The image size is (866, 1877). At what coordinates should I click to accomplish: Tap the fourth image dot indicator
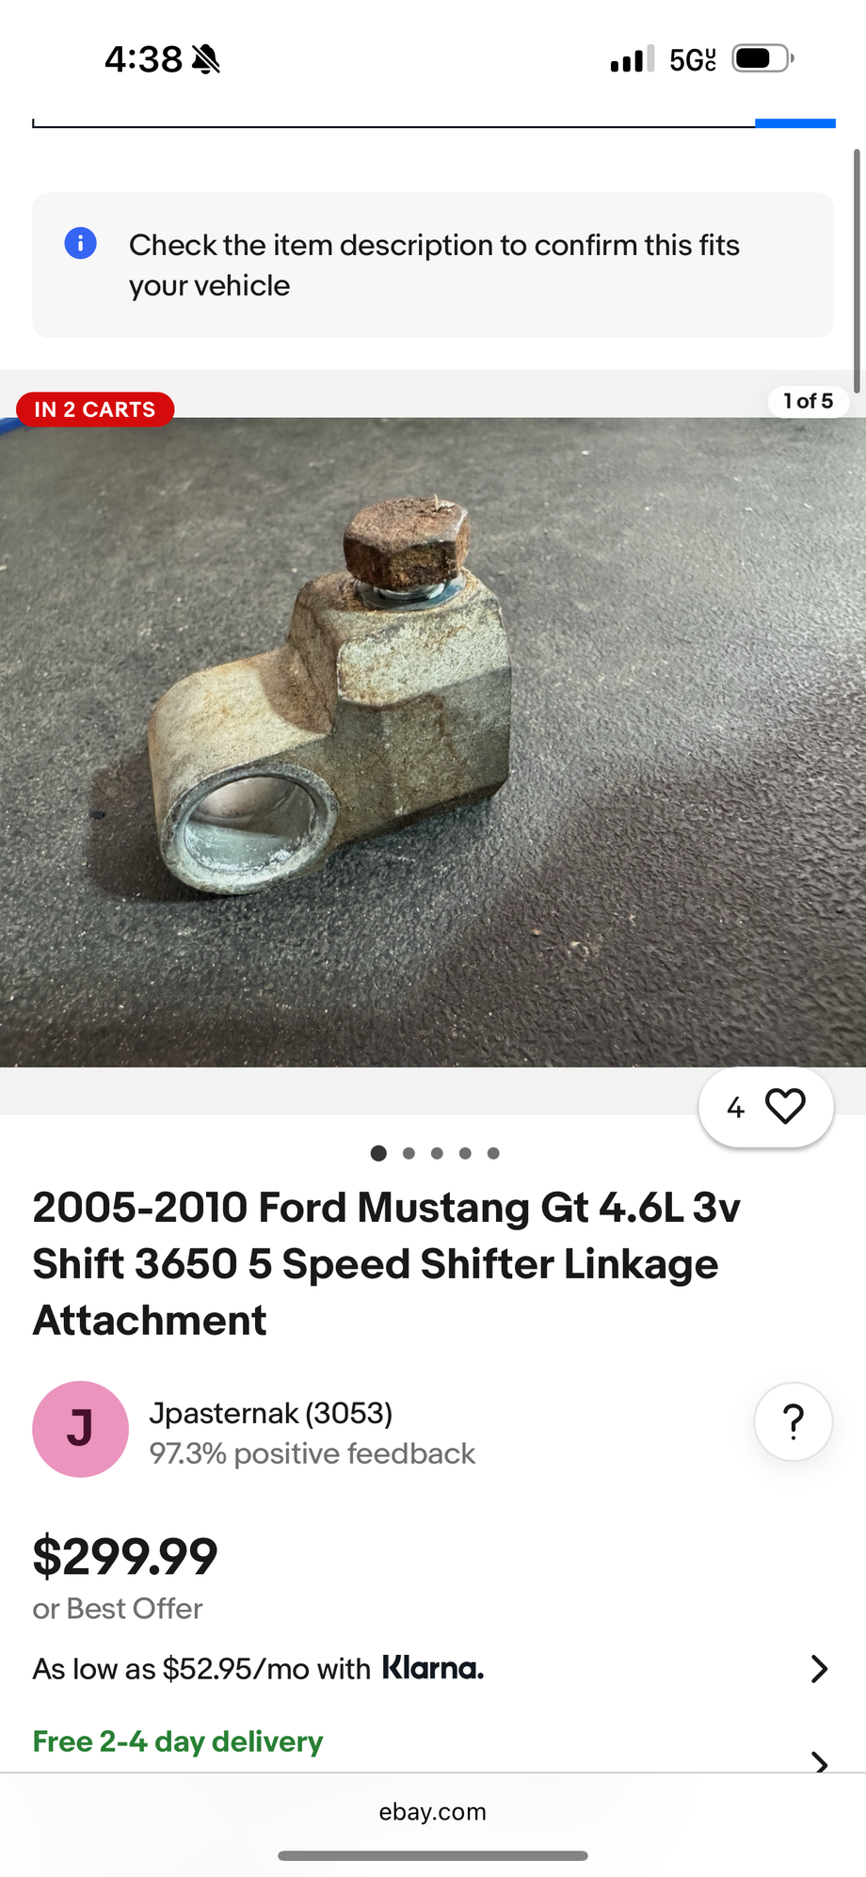pos(465,1153)
